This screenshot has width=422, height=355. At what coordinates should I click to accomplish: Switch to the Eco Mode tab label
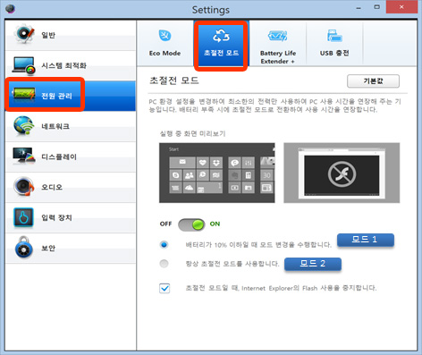pyautogui.click(x=165, y=53)
